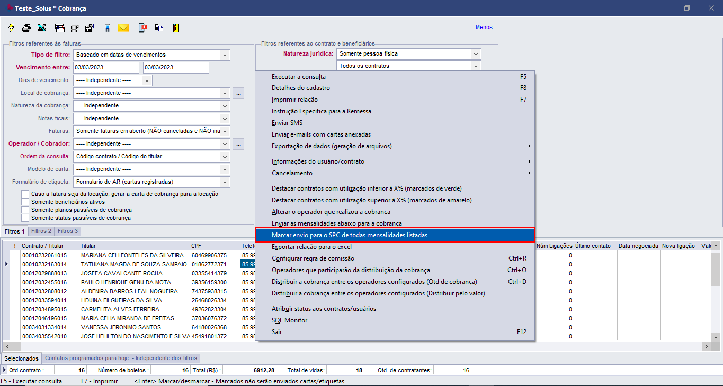Open the 'Formulário de etiqueta' dropdown
723x386 pixels.
click(225, 182)
